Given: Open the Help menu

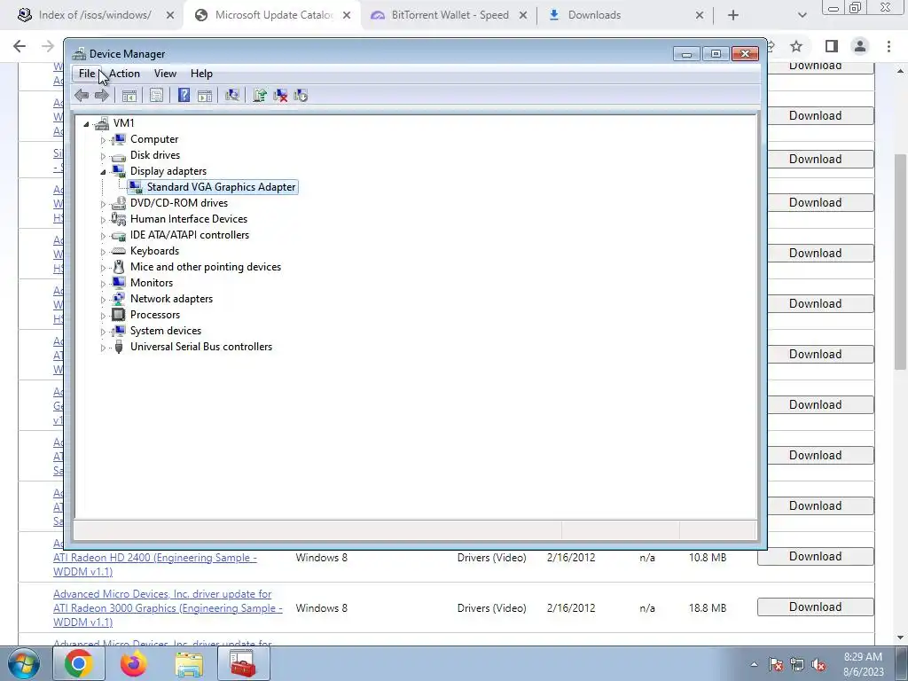Looking at the screenshot, I should coord(201,74).
